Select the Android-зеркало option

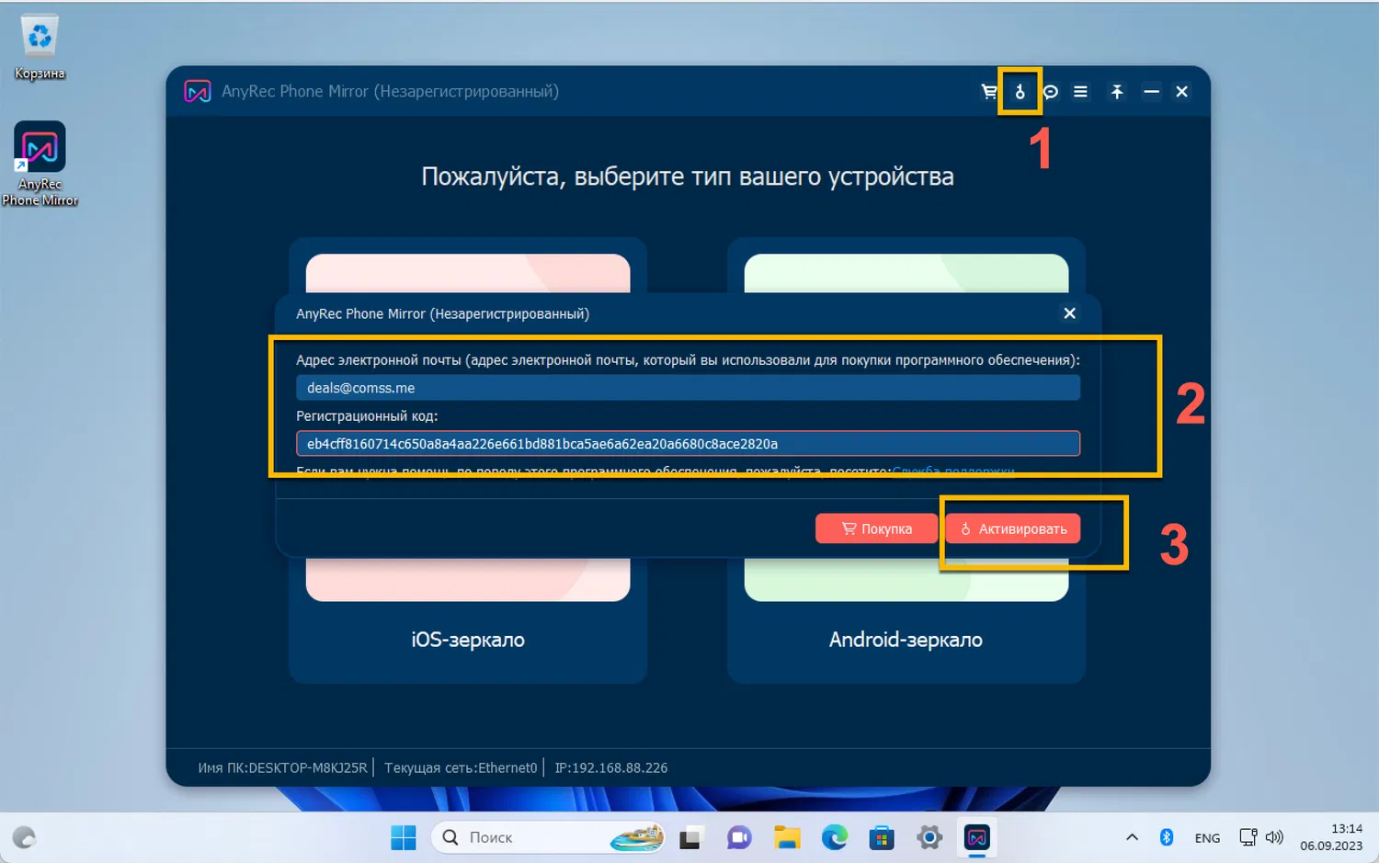pos(906,640)
